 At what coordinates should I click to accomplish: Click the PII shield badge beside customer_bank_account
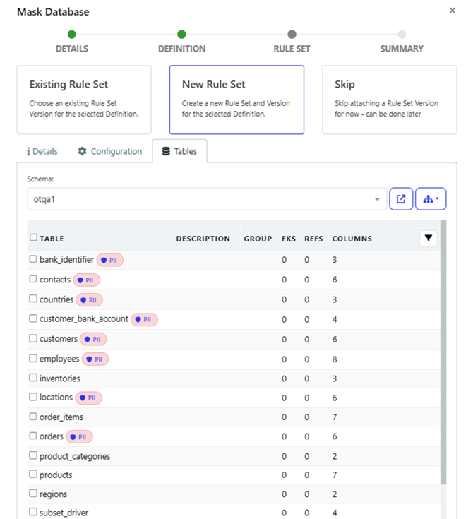pos(144,320)
